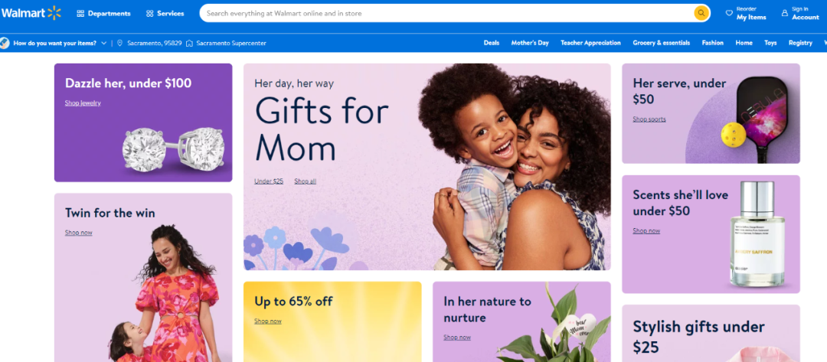Click 'Shop all' in Gifts for Mom banner
The height and width of the screenshot is (362, 827).
tap(306, 181)
